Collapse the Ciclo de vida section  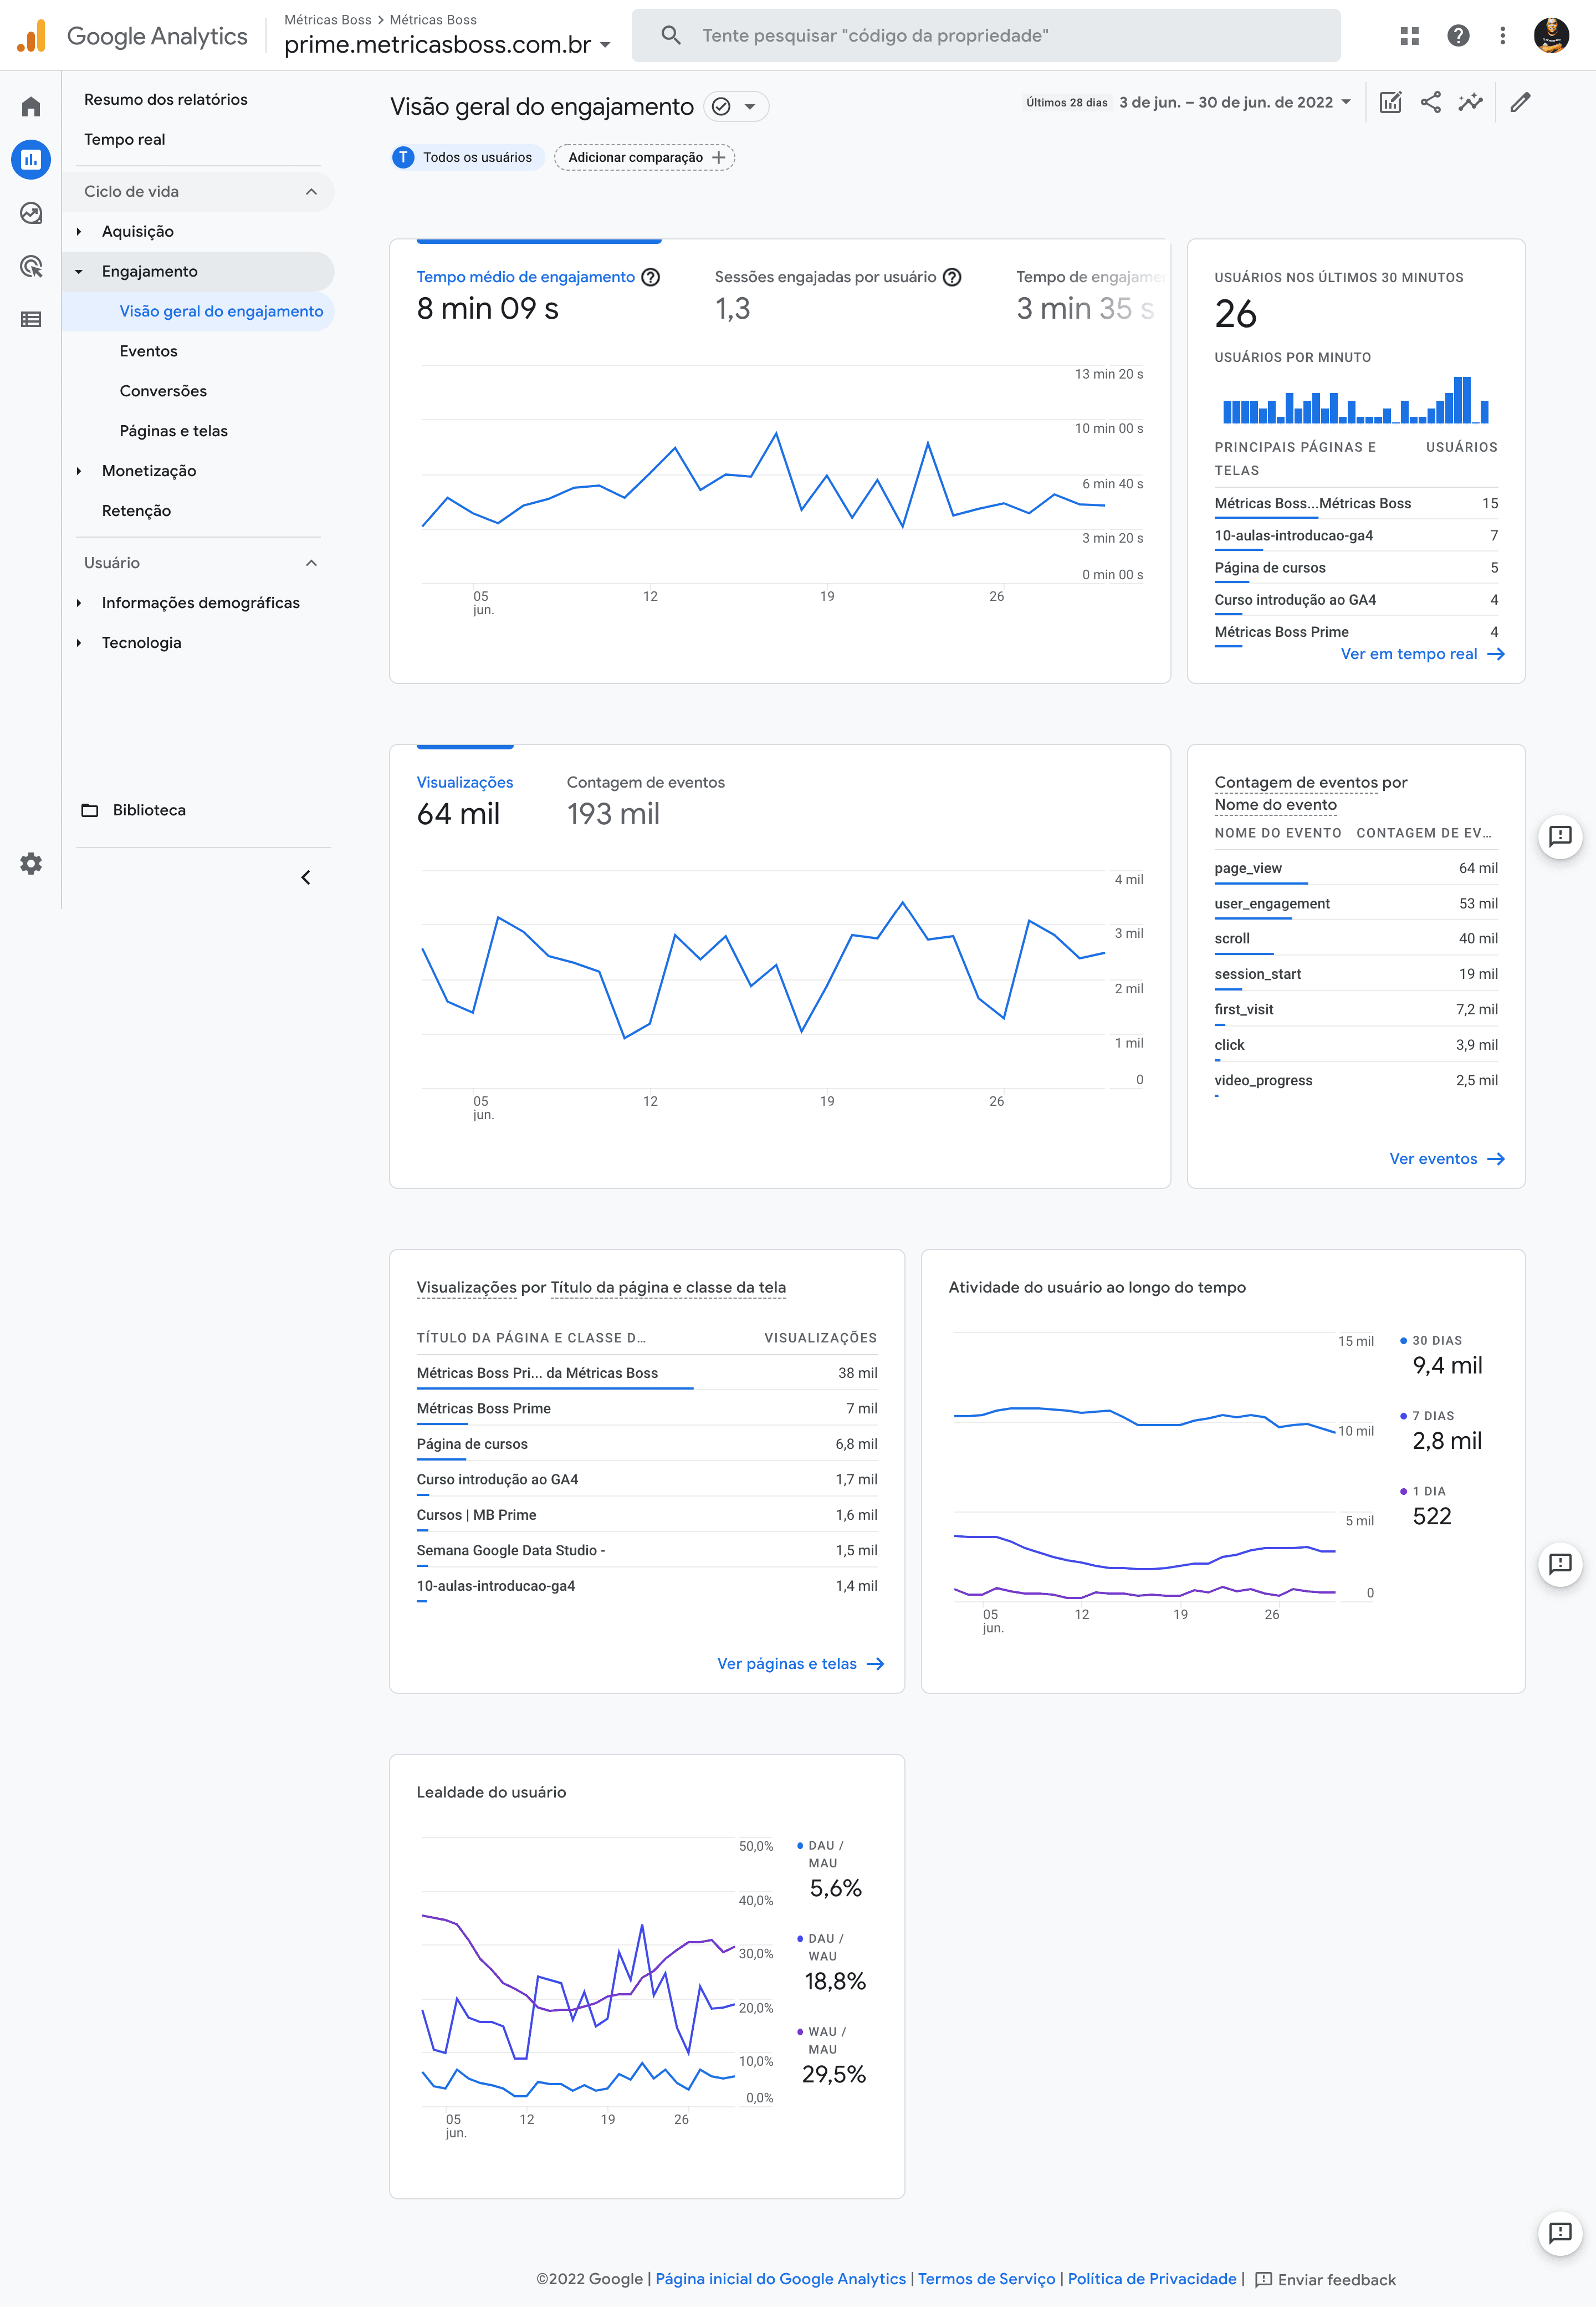[312, 191]
